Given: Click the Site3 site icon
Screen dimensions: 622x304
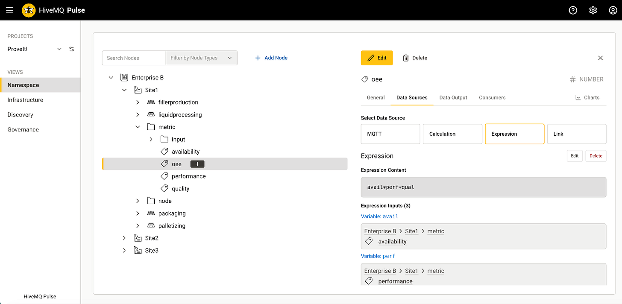Looking at the screenshot, I should [138, 251].
